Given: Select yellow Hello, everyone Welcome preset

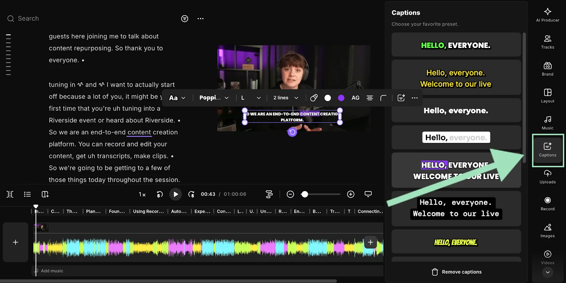Looking at the screenshot, I should click(456, 78).
